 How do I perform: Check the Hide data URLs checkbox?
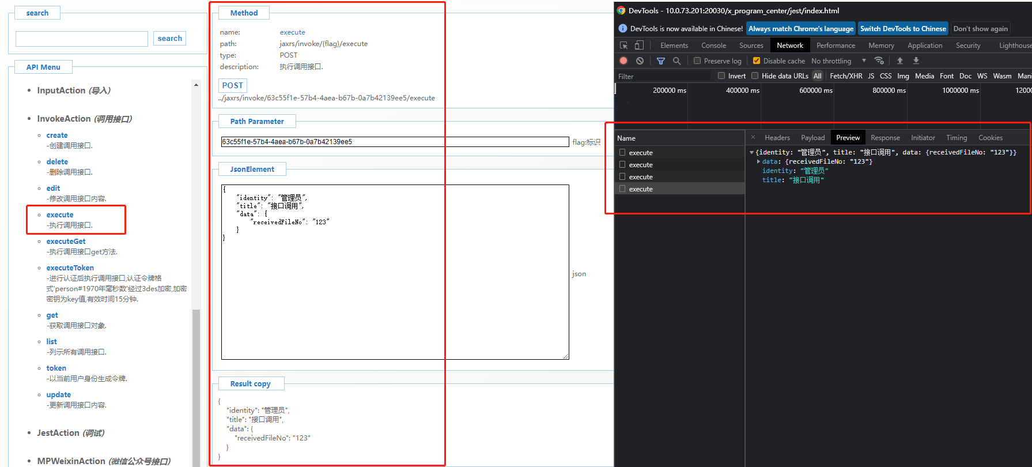(x=755, y=76)
